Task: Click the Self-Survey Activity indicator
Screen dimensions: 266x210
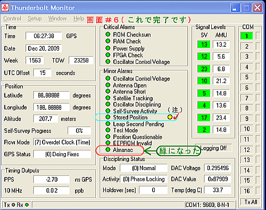Action: (108, 111)
